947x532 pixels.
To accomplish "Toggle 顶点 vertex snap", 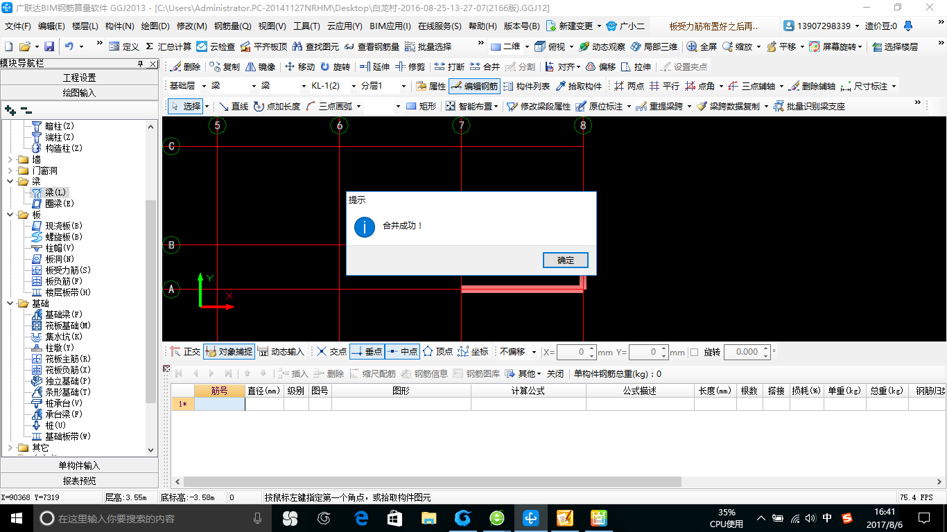I will tap(437, 351).
